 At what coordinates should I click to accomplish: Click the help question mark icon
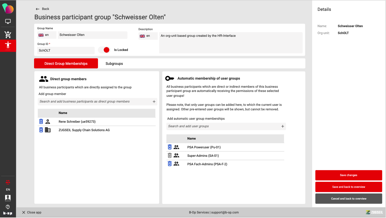point(8,207)
